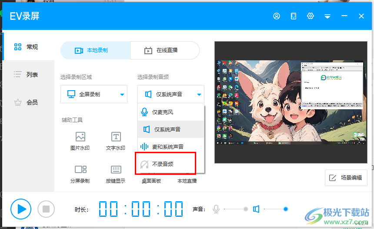Viewport: 374px width, 229px height.
Task: Choose 仅系统声音 option in the open list
Action: point(171,129)
